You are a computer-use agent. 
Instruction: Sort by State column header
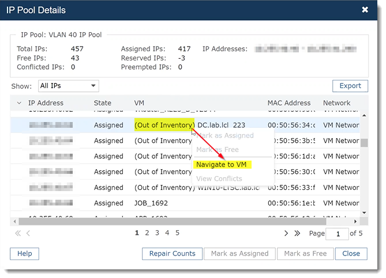(x=102, y=103)
